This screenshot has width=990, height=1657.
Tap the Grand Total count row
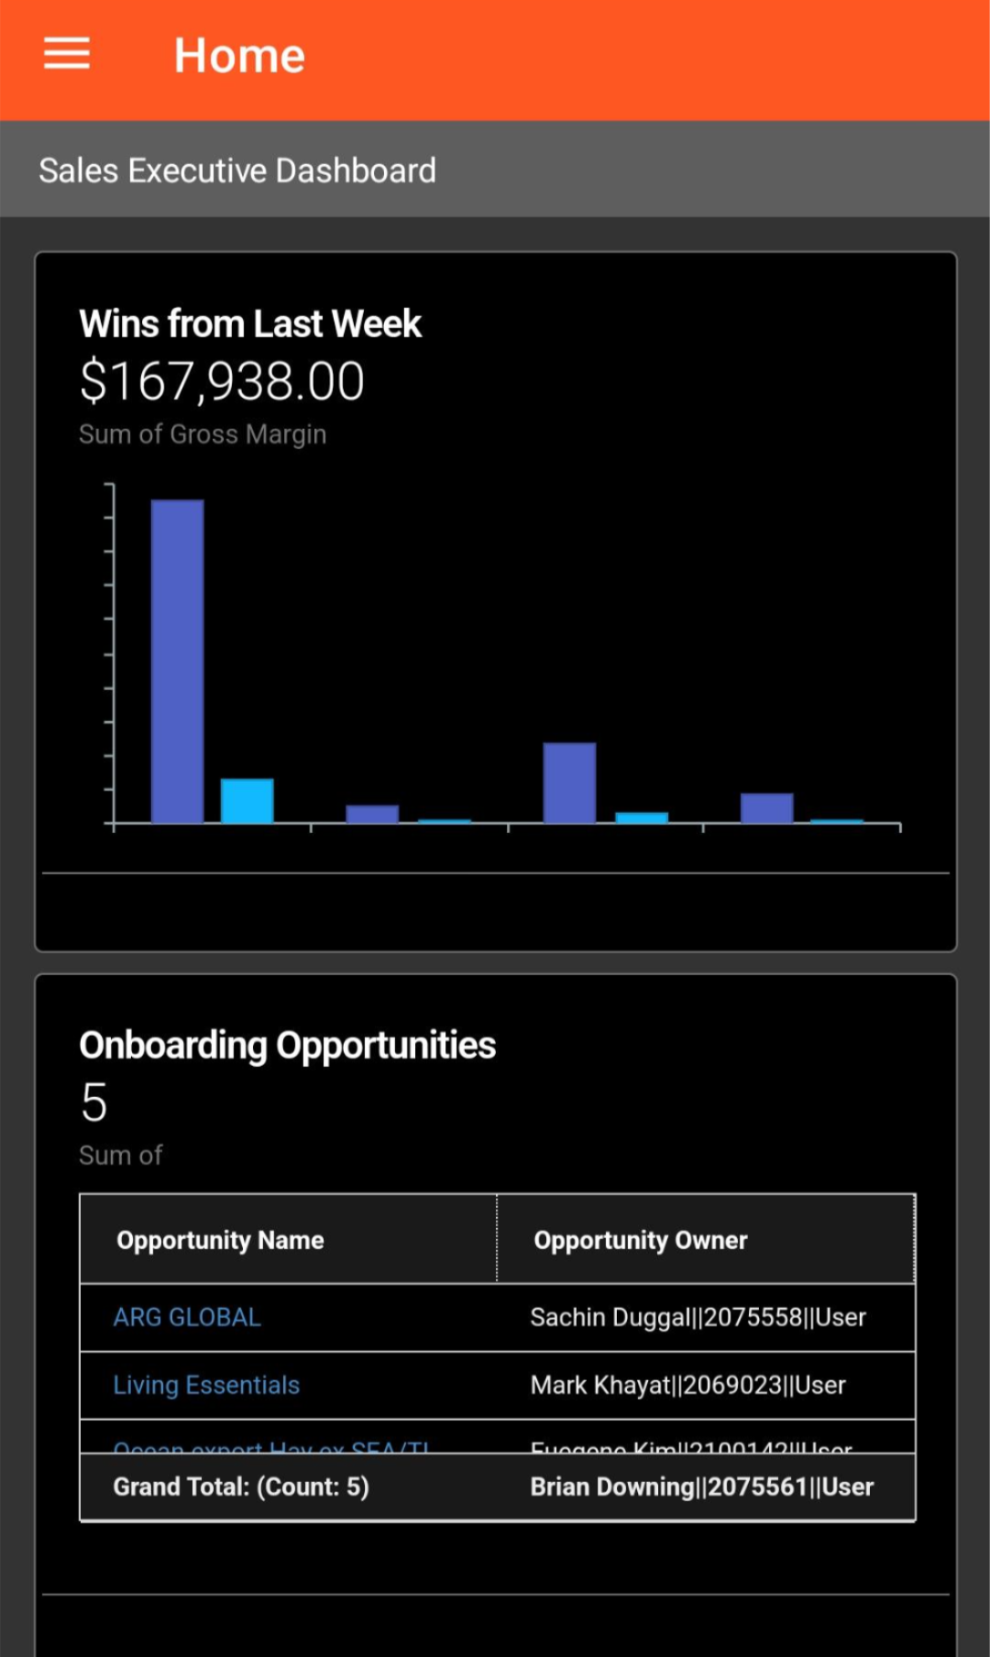point(241,1487)
